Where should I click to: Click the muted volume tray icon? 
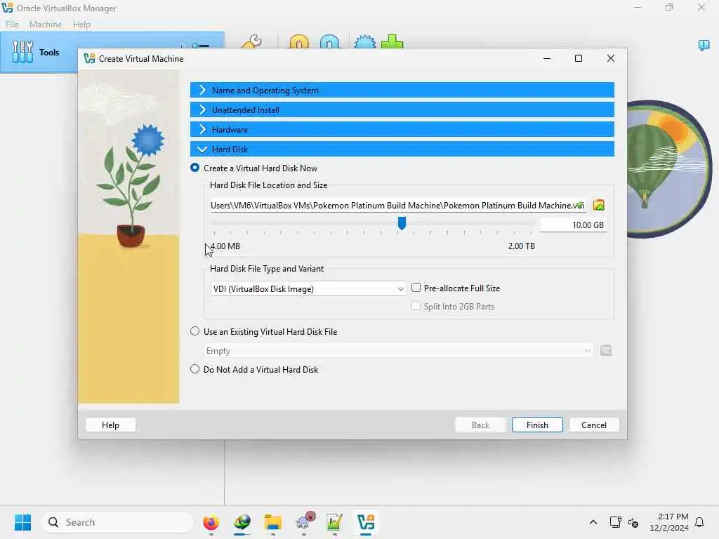pos(633,522)
